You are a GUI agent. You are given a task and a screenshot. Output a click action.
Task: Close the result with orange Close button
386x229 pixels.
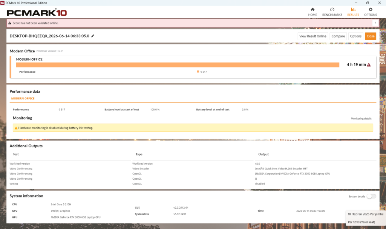[x=370, y=36]
